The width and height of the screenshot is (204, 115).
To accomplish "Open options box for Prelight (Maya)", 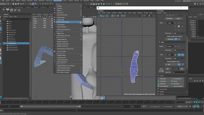I will 81,55.
